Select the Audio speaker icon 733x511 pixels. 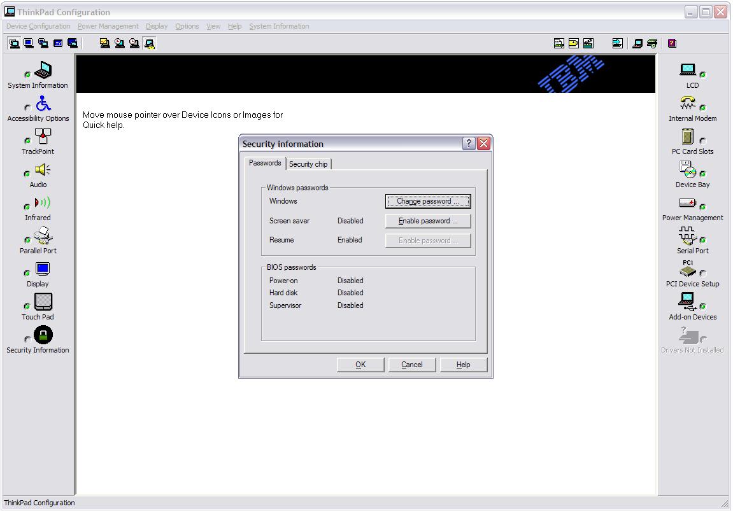point(43,170)
